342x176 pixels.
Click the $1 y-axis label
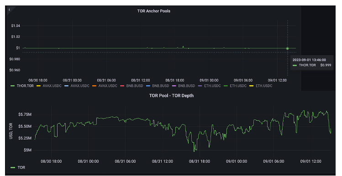[x=18, y=48]
